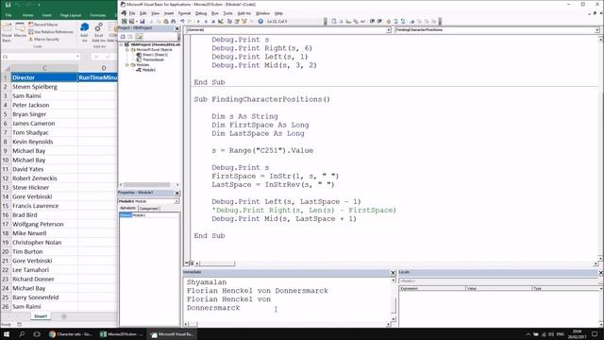
Task: Open the notification center icon
Action: (x=595, y=334)
